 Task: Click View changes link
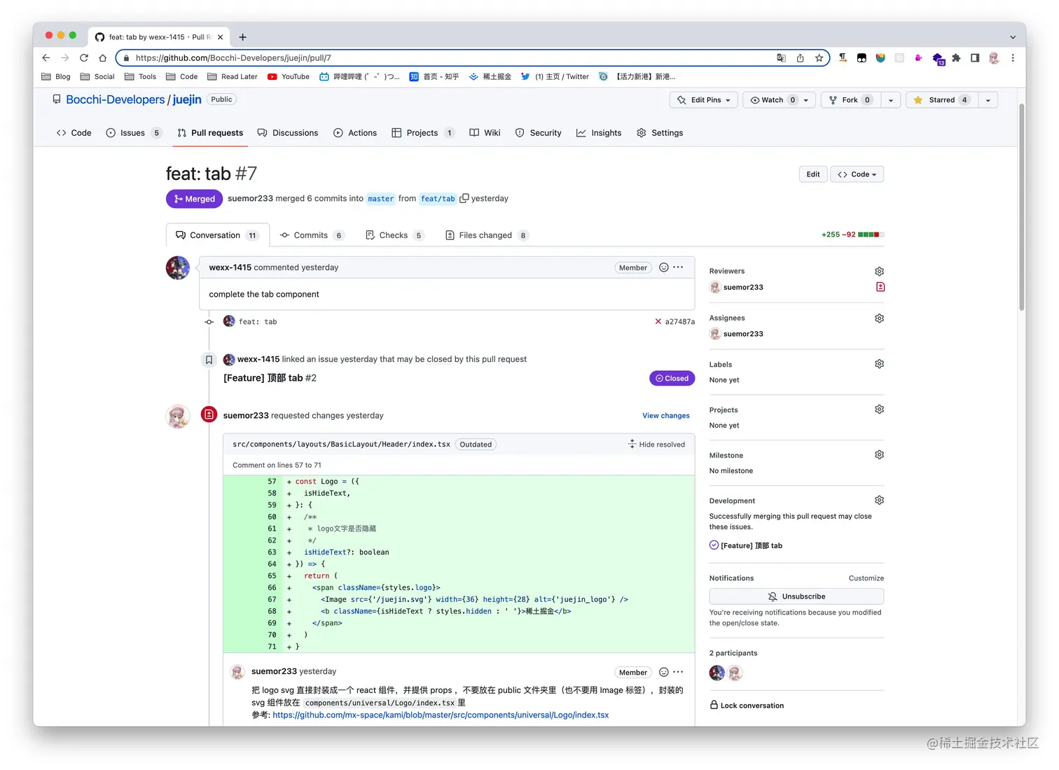point(666,416)
